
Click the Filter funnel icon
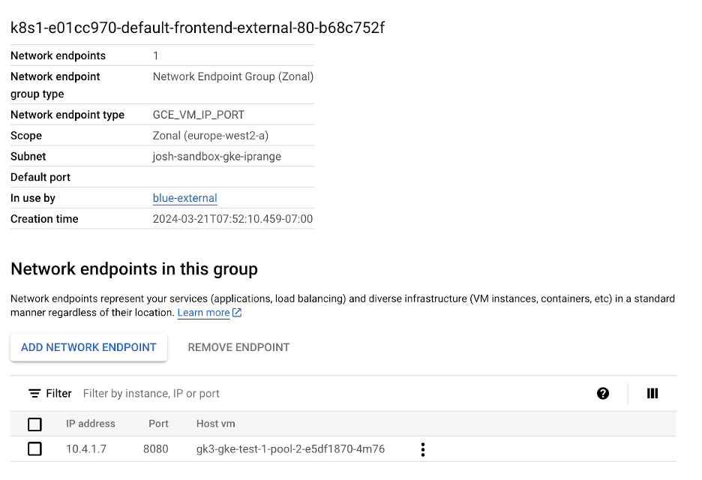pos(34,393)
